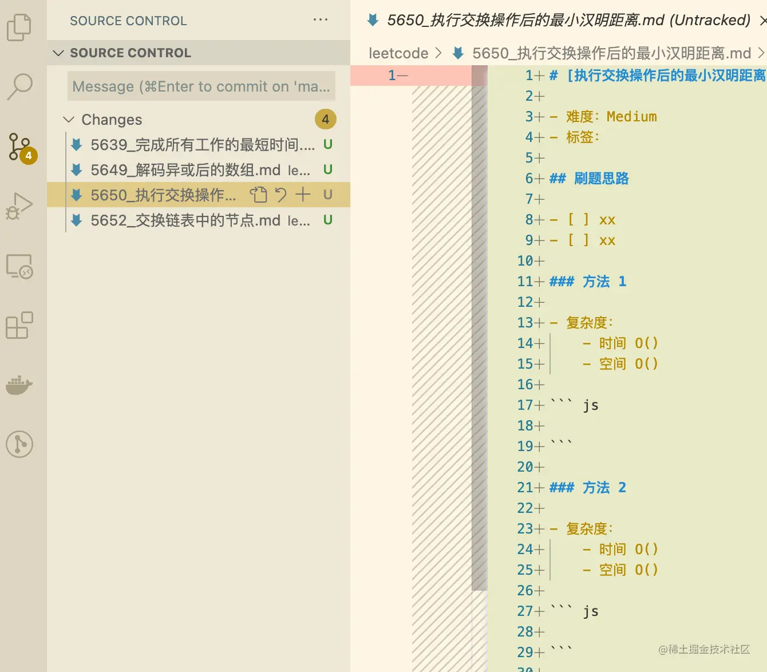Click the ``` js code fence on line 17
The height and width of the screenshot is (672, 767).
click(574, 405)
